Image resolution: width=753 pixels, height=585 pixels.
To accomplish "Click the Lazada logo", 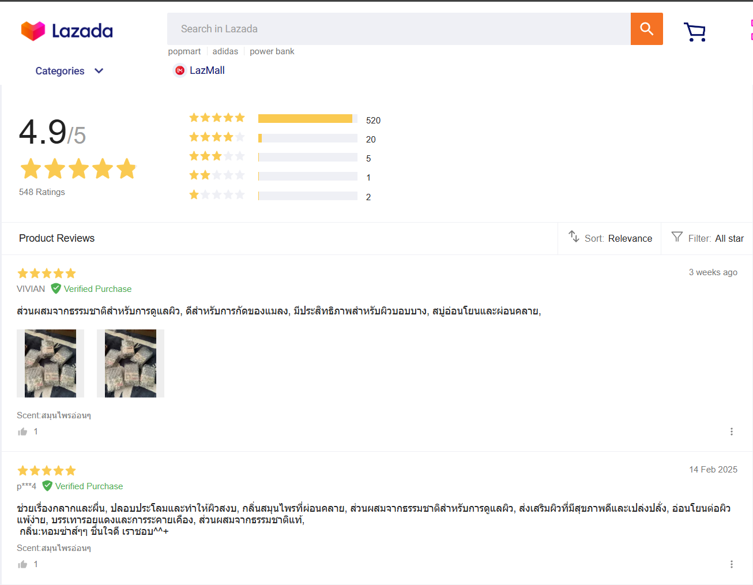I will point(67,31).
